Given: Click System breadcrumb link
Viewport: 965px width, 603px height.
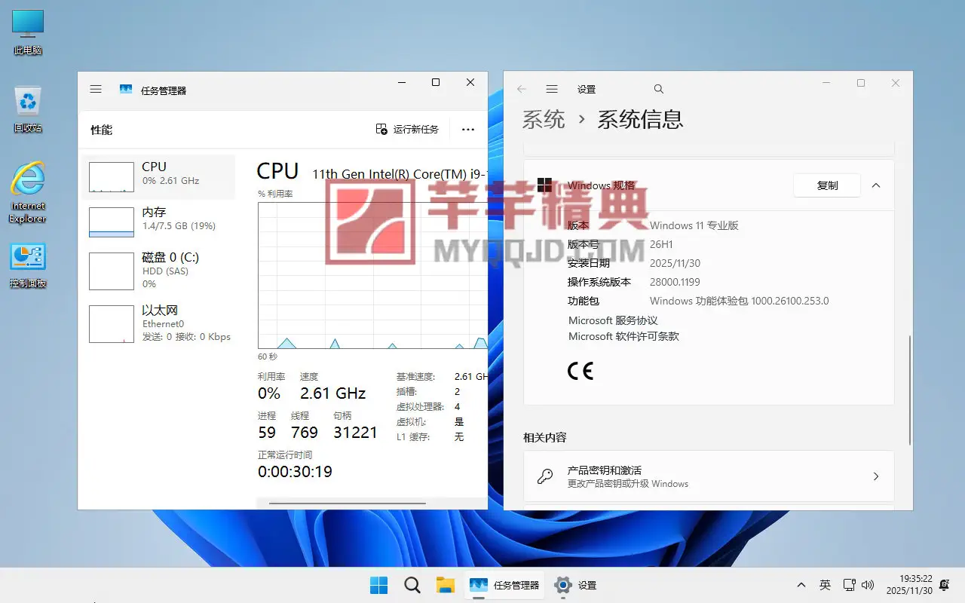Looking at the screenshot, I should pos(544,119).
